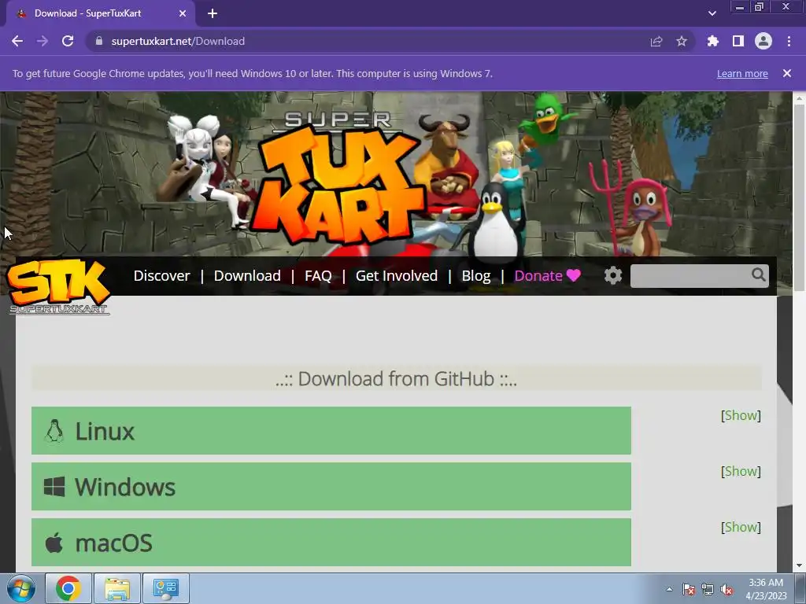Click the Linux penguin icon
Screen dimensions: 806x604
54,431
